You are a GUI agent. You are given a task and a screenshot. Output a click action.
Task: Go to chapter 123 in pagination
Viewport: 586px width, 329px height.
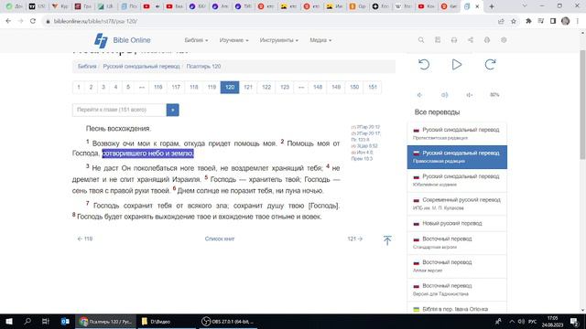pyautogui.click(x=285, y=87)
